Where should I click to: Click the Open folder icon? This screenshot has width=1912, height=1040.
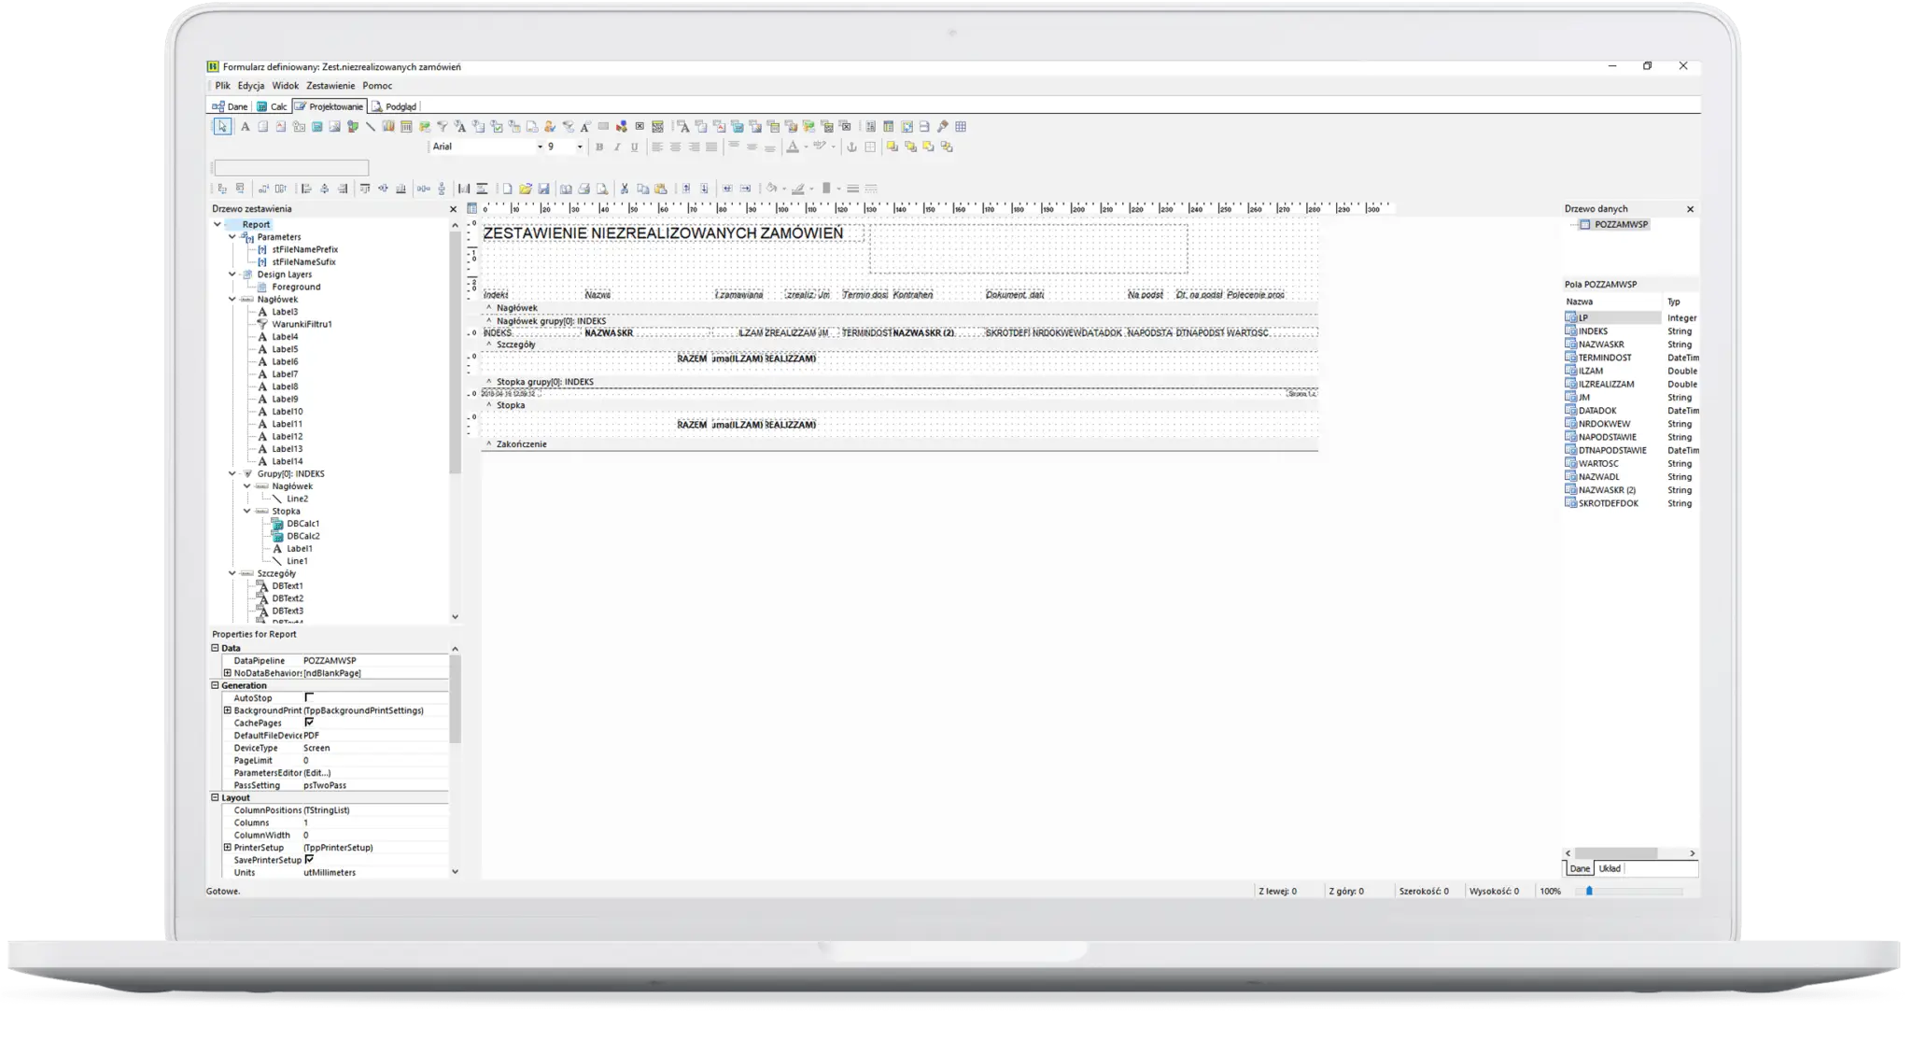tap(525, 189)
